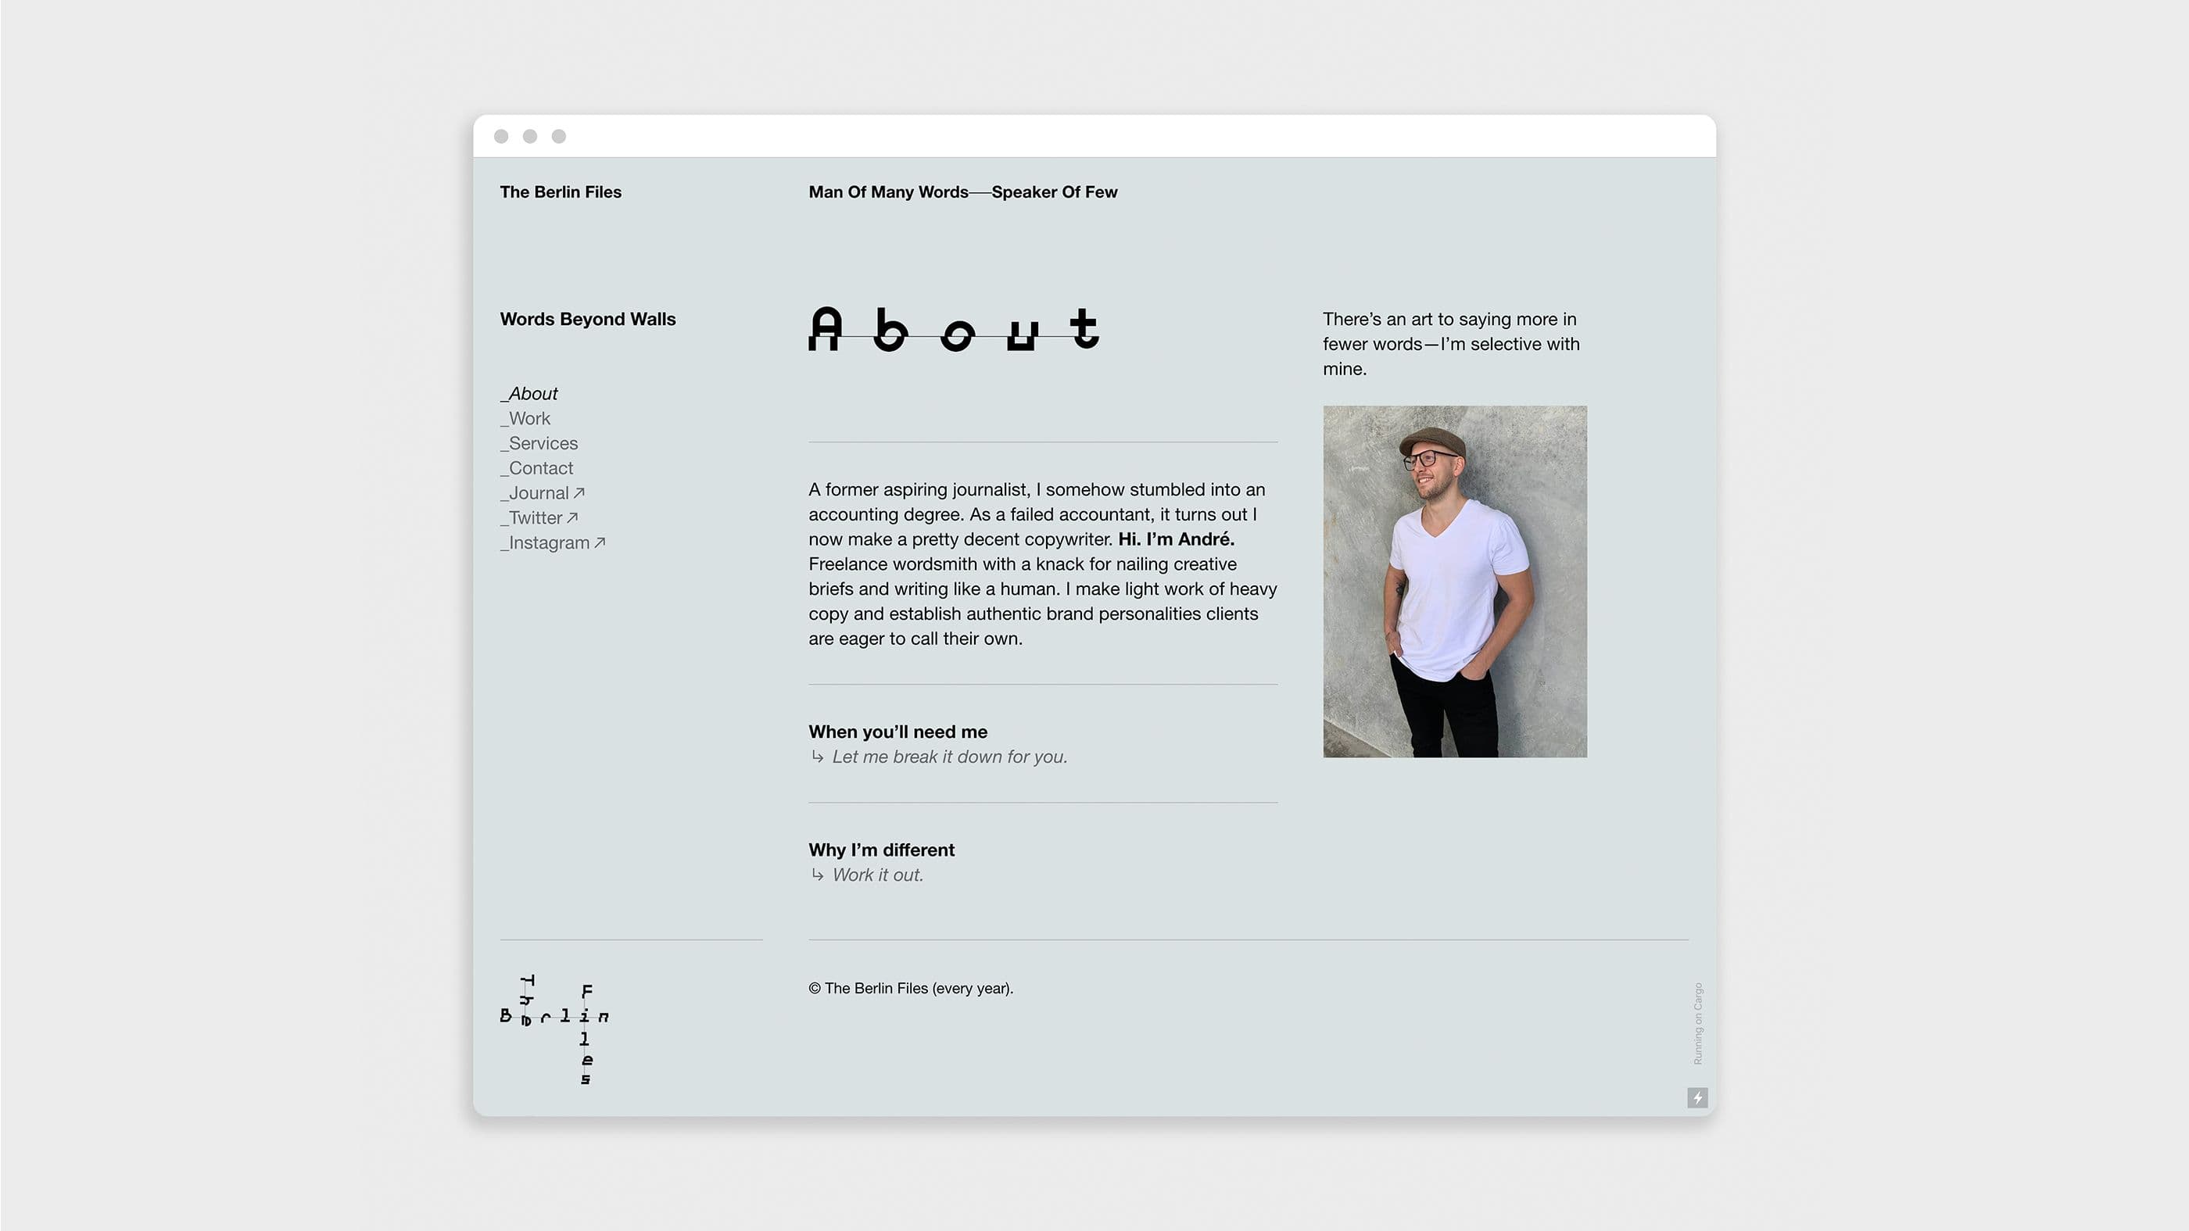Click the external arrow beside Instagram
This screenshot has height=1231, width=2189.
(600, 542)
